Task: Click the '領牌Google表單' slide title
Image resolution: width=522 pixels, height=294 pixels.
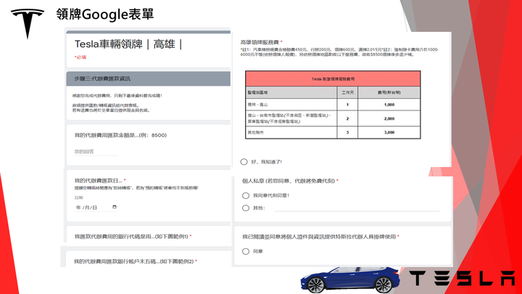Action: (x=105, y=15)
